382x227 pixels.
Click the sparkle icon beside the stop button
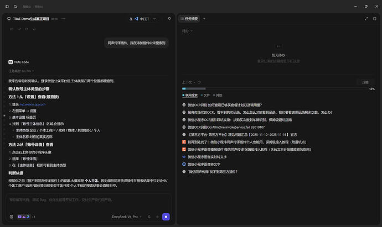157,217
